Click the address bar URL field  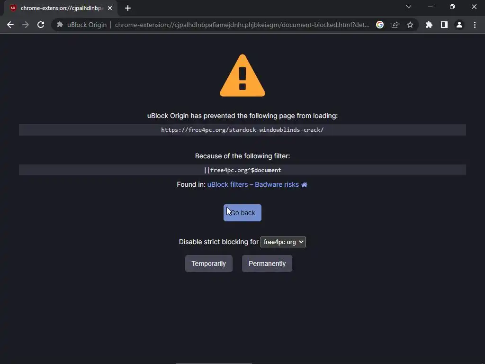pos(242,25)
